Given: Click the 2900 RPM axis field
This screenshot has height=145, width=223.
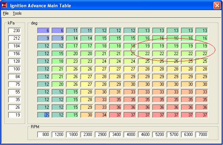Looking at the screenshot, I should tap(101, 134).
